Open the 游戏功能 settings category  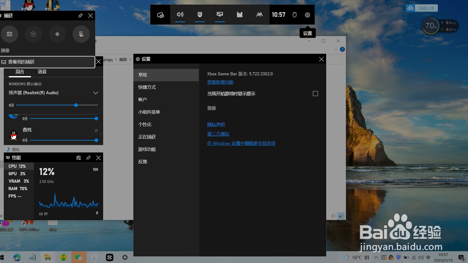pos(166,149)
